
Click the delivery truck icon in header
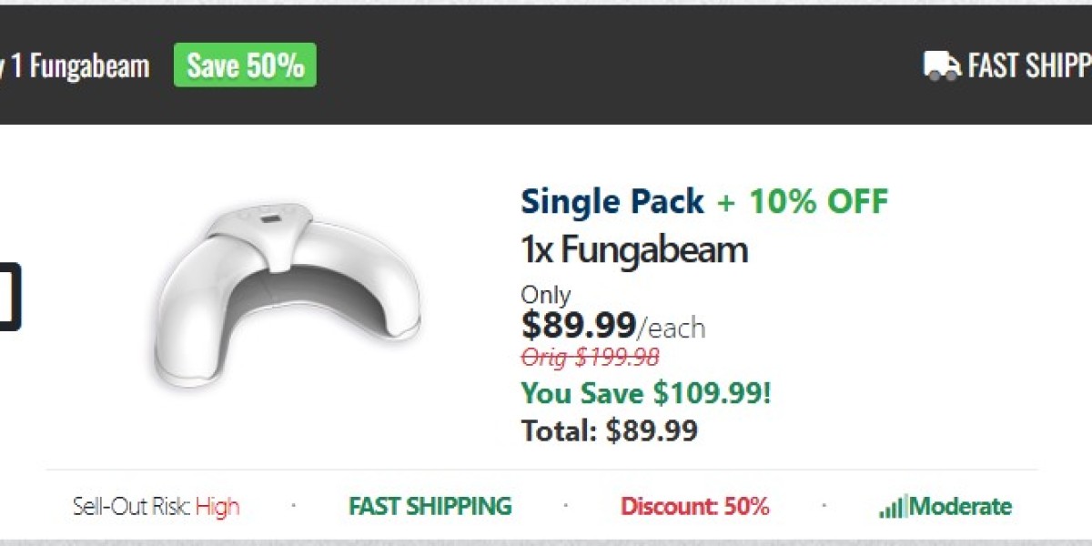942,66
